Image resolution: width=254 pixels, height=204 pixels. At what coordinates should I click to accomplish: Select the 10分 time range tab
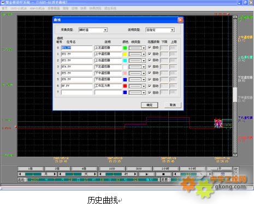(x=112, y=169)
